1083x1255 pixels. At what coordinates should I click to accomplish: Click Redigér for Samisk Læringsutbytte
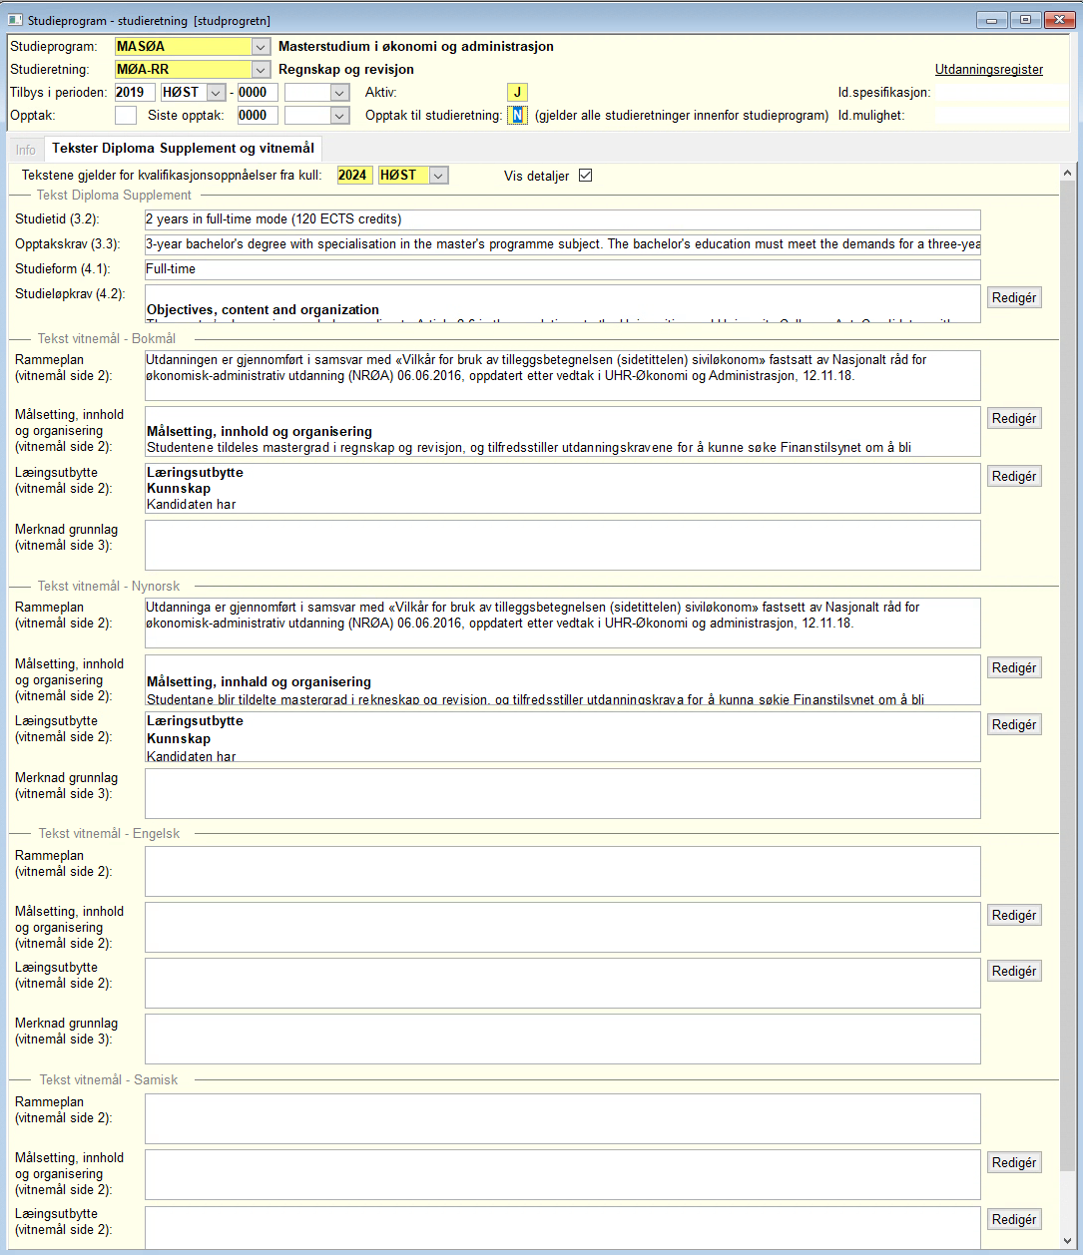tap(1014, 1219)
